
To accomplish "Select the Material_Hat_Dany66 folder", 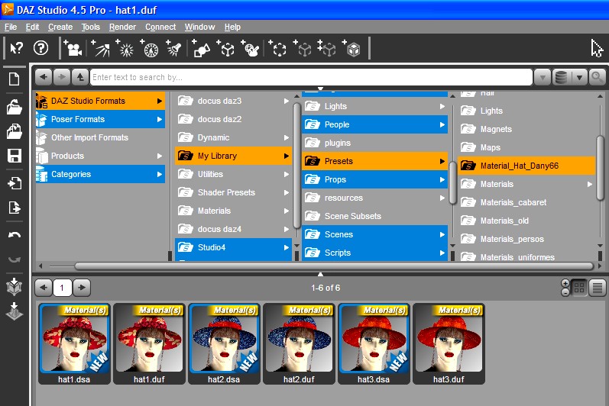I will point(526,166).
